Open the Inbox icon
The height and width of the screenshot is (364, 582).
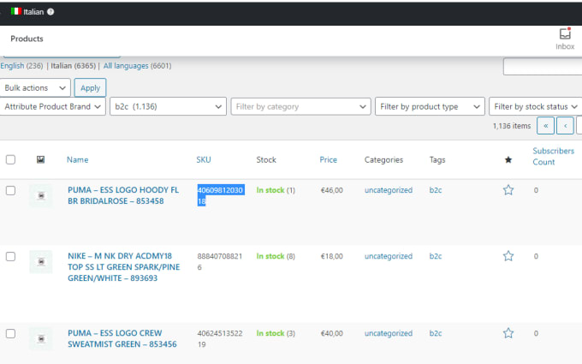(565, 39)
